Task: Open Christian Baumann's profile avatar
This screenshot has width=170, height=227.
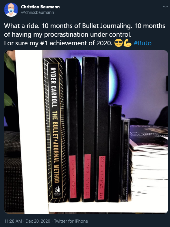Action: tap(11, 10)
